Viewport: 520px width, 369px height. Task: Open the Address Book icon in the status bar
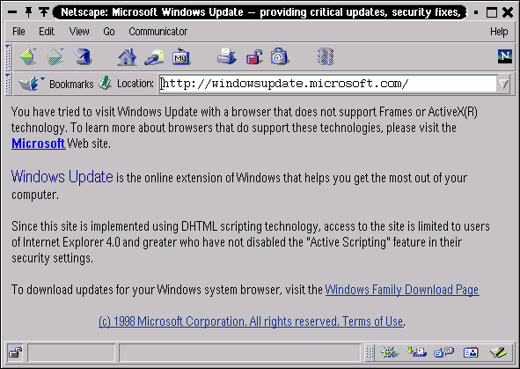click(471, 352)
